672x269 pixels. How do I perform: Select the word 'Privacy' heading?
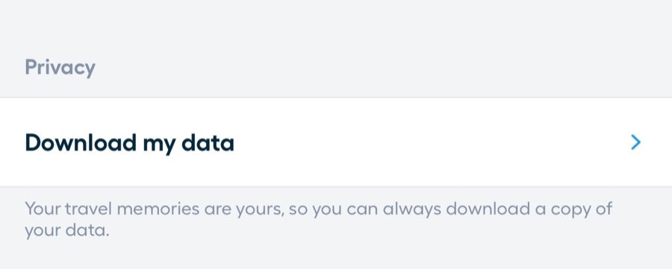[x=60, y=68]
